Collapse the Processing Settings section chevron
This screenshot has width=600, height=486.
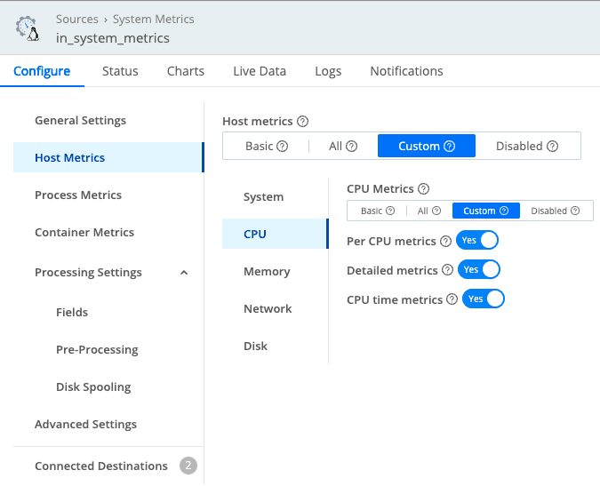click(184, 273)
